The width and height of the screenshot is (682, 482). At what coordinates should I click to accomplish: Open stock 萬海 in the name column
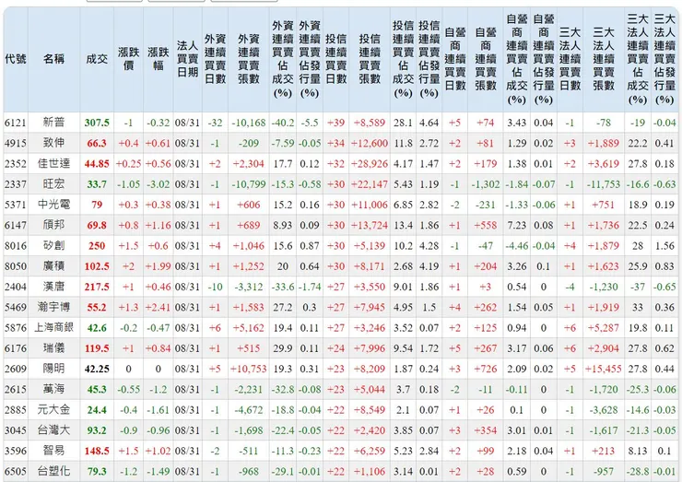click(x=54, y=389)
